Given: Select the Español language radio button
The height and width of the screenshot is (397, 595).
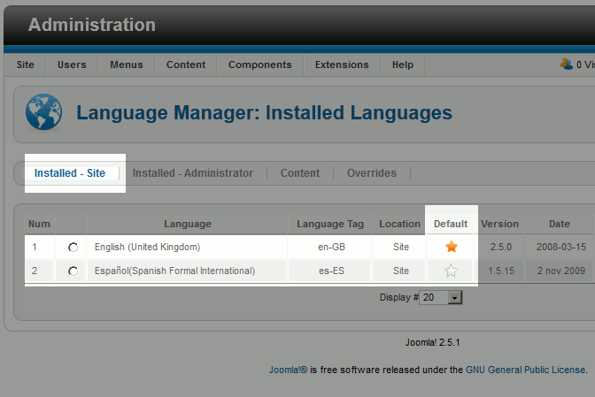Looking at the screenshot, I should pyautogui.click(x=73, y=271).
